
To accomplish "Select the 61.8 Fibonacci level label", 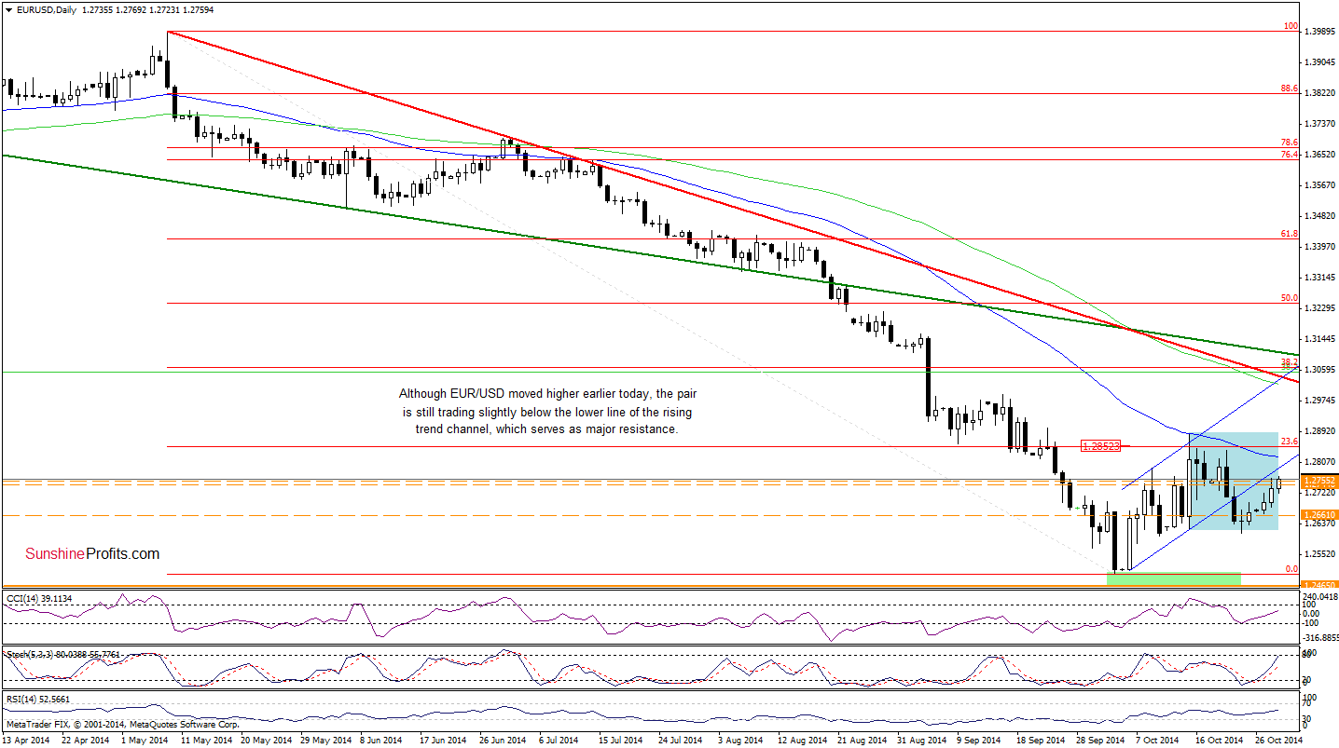I will pos(1289,234).
